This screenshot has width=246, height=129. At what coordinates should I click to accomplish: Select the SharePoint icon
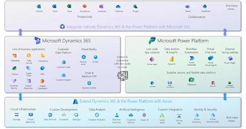tap(205, 7)
